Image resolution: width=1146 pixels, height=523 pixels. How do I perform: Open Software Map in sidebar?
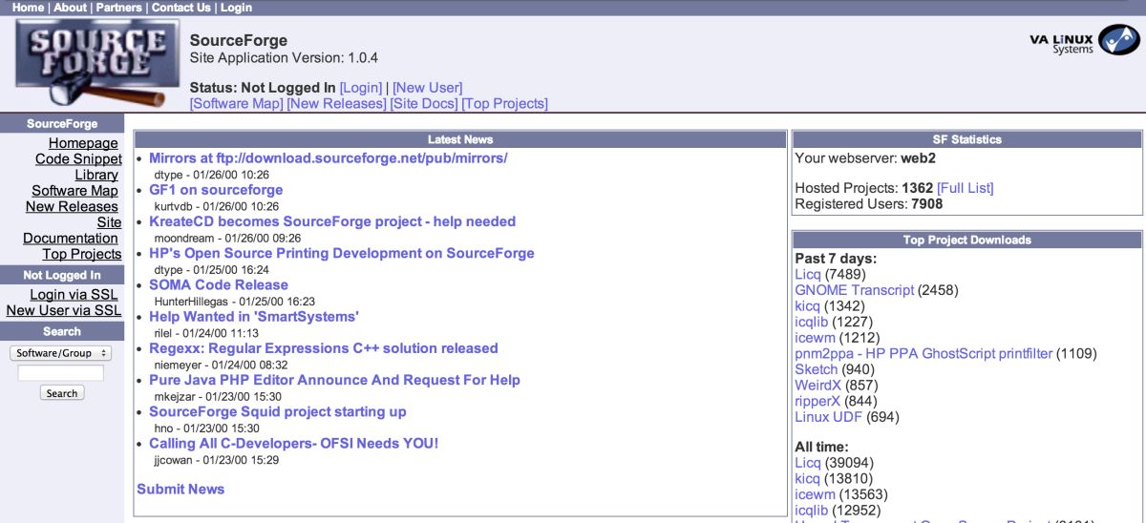[75, 191]
